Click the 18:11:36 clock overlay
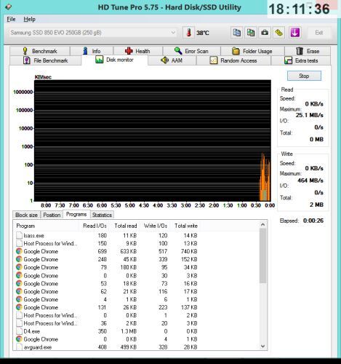The image size is (341, 364). pos(299,9)
